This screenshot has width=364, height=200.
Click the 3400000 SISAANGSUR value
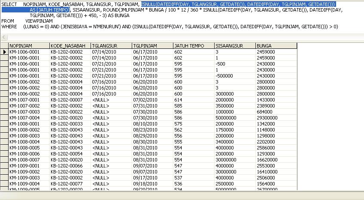coord(235,142)
